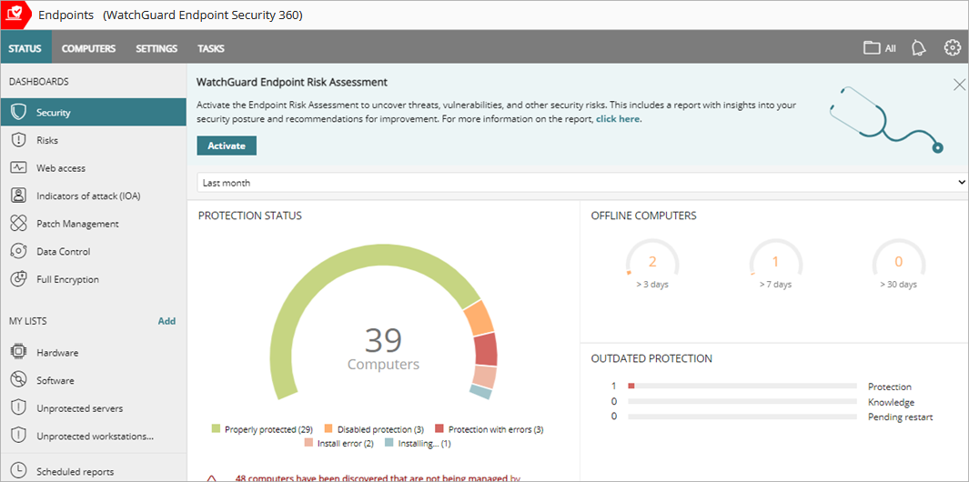The width and height of the screenshot is (969, 482).
Task: Click the outdated Protection progress bar
Action: [742, 387]
